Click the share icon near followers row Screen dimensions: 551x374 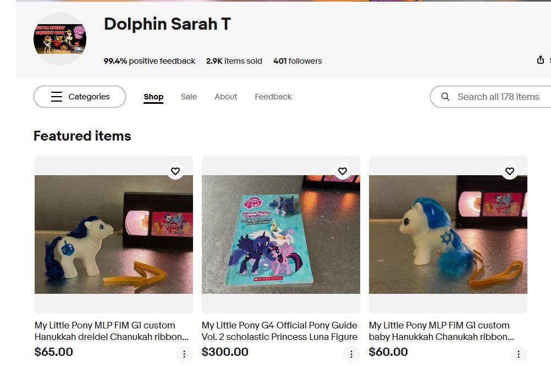point(541,60)
